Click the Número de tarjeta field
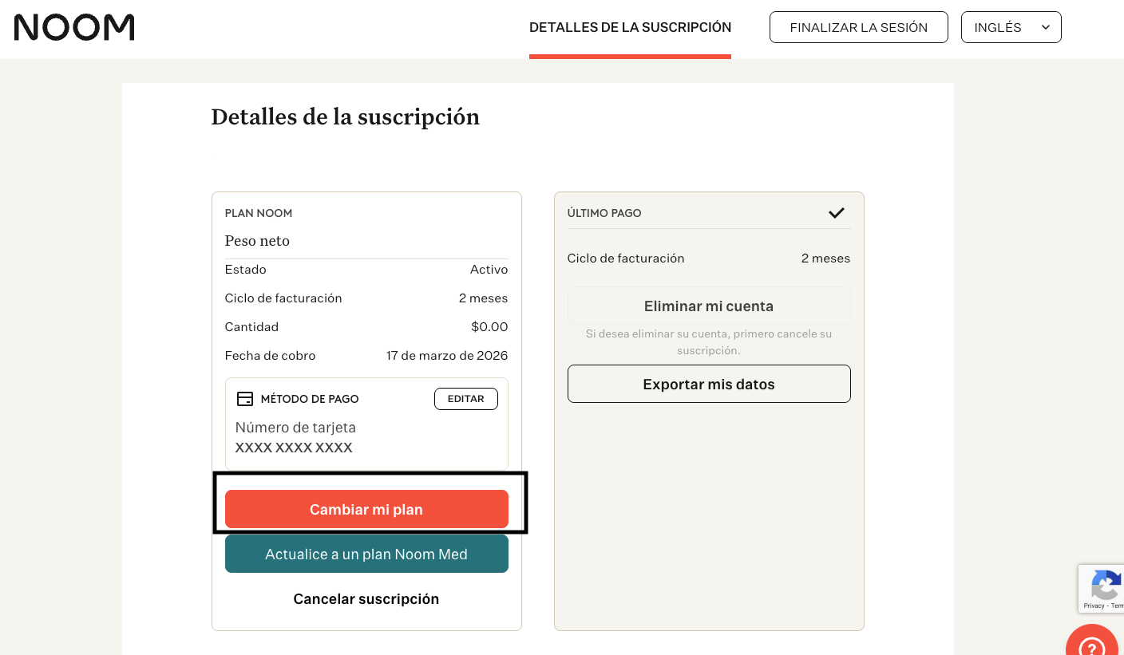The height and width of the screenshot is (655, 1124). (295, 437)
